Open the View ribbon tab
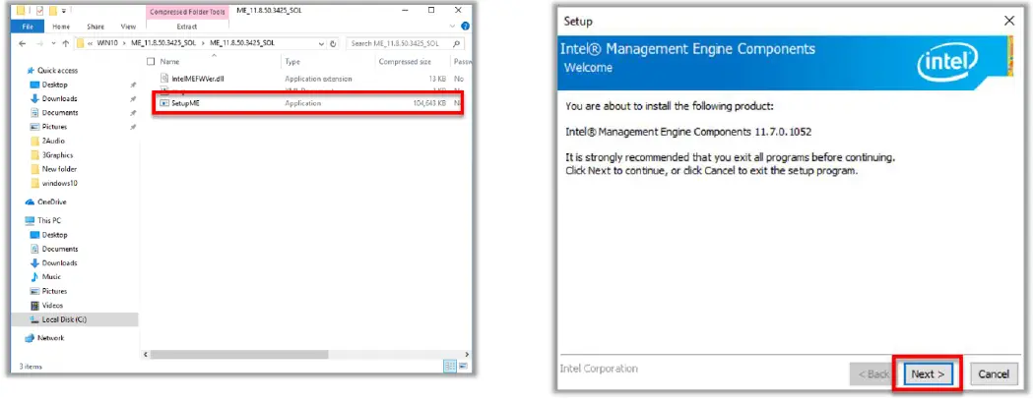The width and height of the screenshot is (1033, 402). click(x=128, y=28)
